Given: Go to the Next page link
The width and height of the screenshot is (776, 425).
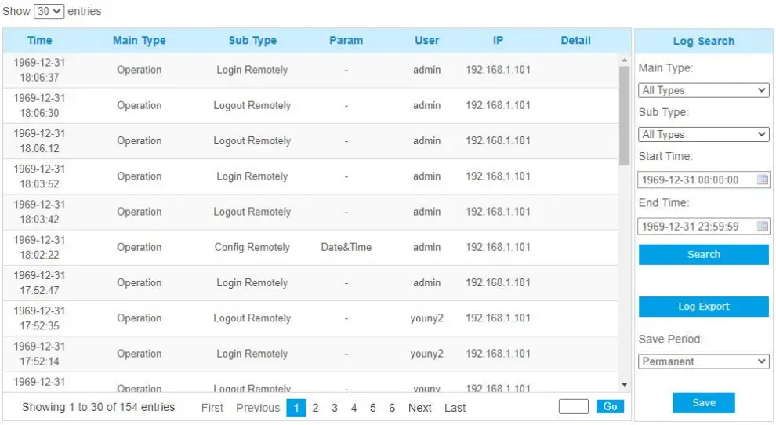Looking at the screenshot, I should coord(419,408).
